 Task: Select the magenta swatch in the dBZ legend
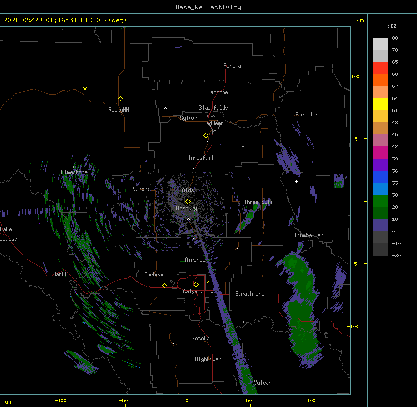pos(380,152)
